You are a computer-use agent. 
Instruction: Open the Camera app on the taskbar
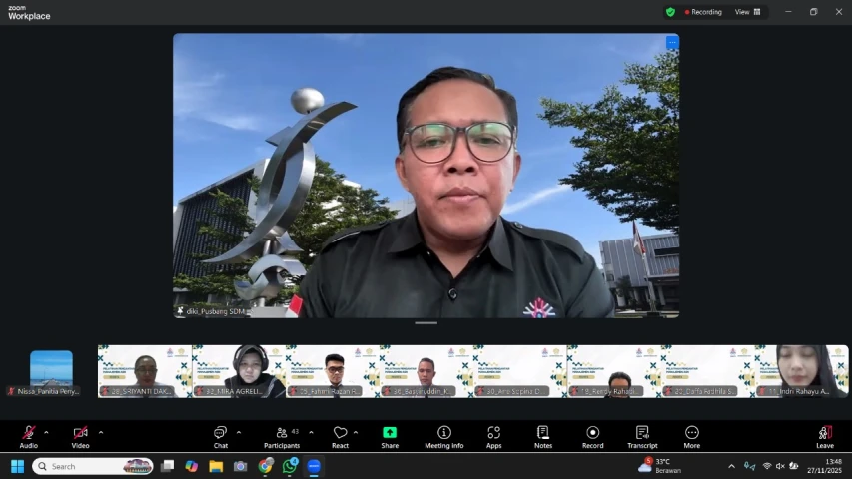coord(240,466)
